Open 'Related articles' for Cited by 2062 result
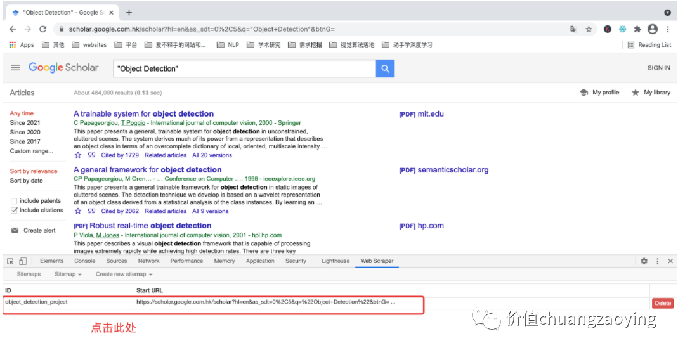The width and height of the screenshot is (678, 350). click(166, 211)
